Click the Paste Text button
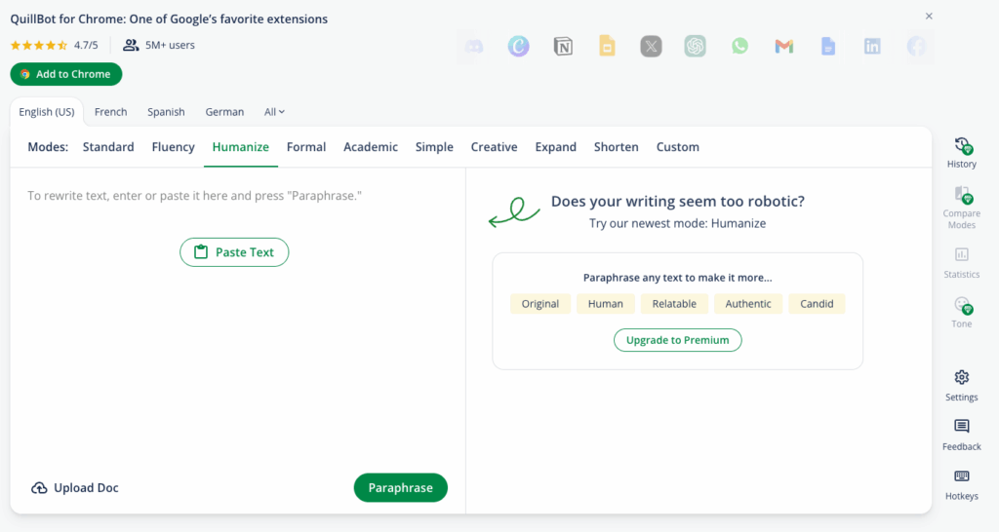999x532 pixels. [234, 252]
